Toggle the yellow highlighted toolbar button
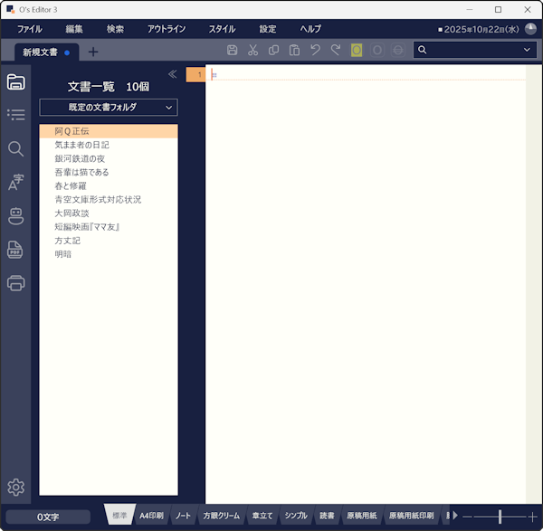This screenshot has width=543, height=531. [x=357, y=51]
